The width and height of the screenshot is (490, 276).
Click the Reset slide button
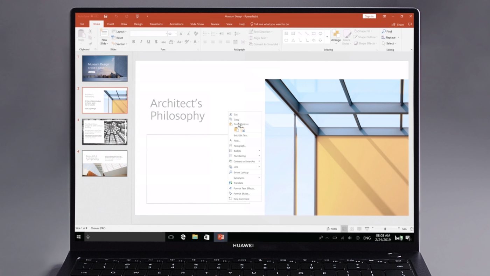click(x=118, y=38)
